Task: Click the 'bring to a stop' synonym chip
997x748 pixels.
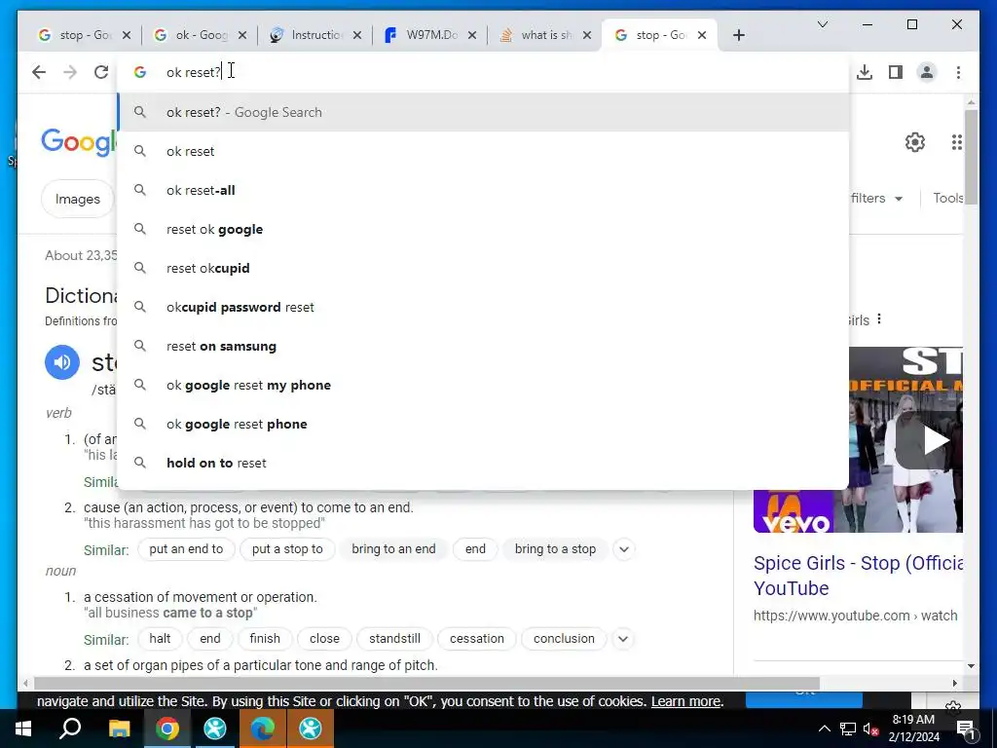Action: click(x=555, y=549)
